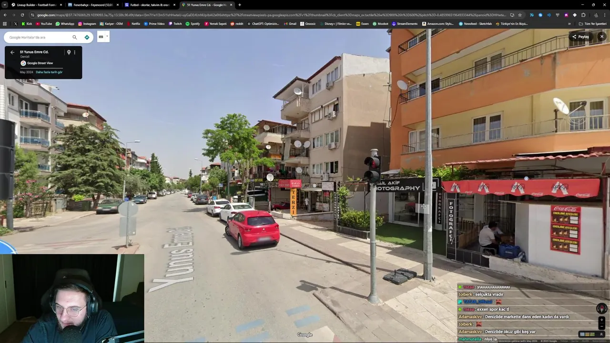Close the Fenerbahçe - Feyenoord tab
The width and height of the screenshot is (610, 343).
tap(117, 5)
